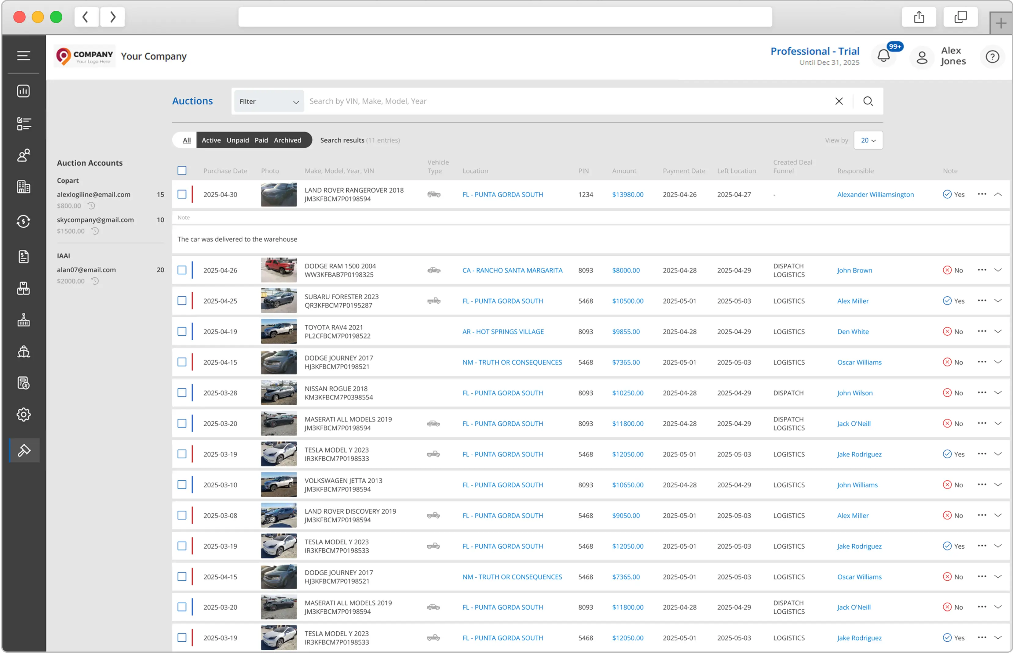Image resolution: width=1013 pixels, height=653 pixels.
Task: Open the task checklist sidebar icon
Action: click(23, 123)
